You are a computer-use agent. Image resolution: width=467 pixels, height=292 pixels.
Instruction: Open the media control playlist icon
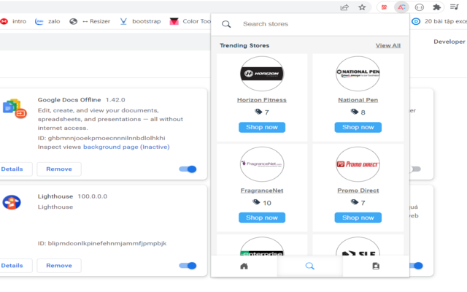point(455,7)
